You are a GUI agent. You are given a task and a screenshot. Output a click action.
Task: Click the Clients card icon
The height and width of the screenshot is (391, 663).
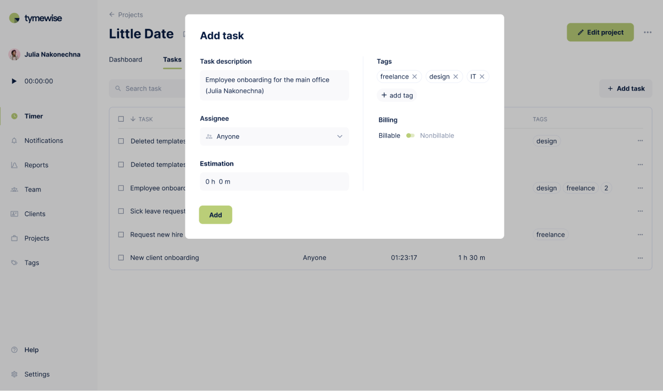click(15, 213)
